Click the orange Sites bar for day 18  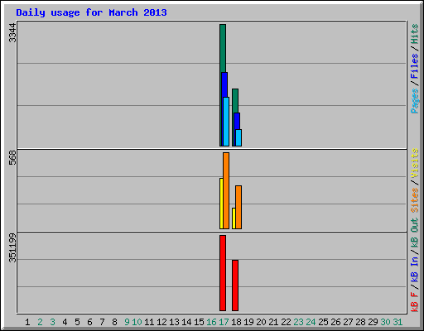[238, 207]
